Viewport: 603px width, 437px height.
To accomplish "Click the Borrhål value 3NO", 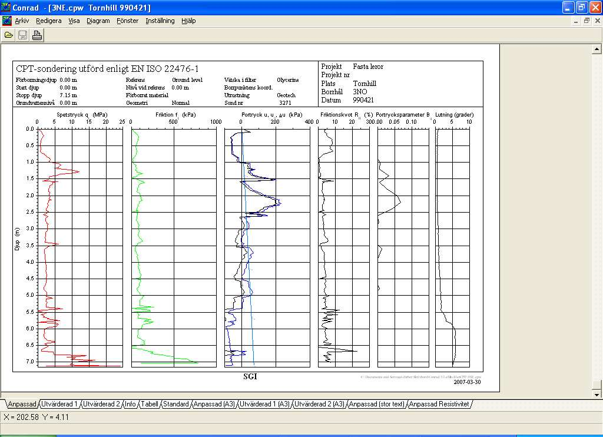I will pos(360,91).
